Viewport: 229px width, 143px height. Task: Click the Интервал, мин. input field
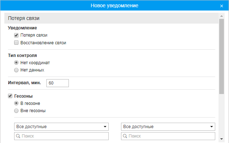58,83
